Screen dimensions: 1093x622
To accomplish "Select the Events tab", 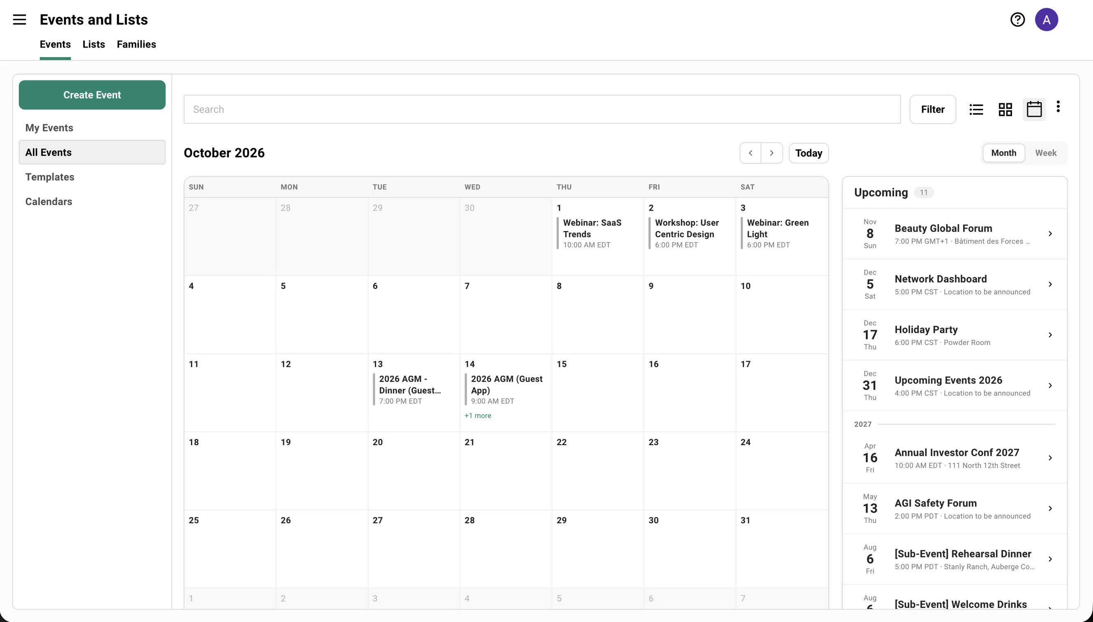I will click(55, 44).
